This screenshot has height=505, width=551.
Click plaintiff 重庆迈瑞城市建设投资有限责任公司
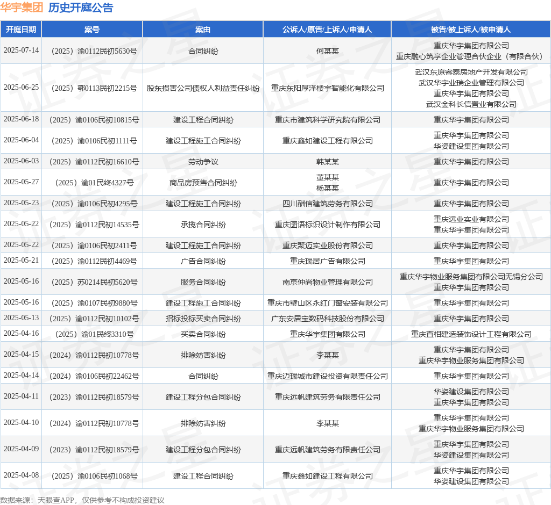328,376
